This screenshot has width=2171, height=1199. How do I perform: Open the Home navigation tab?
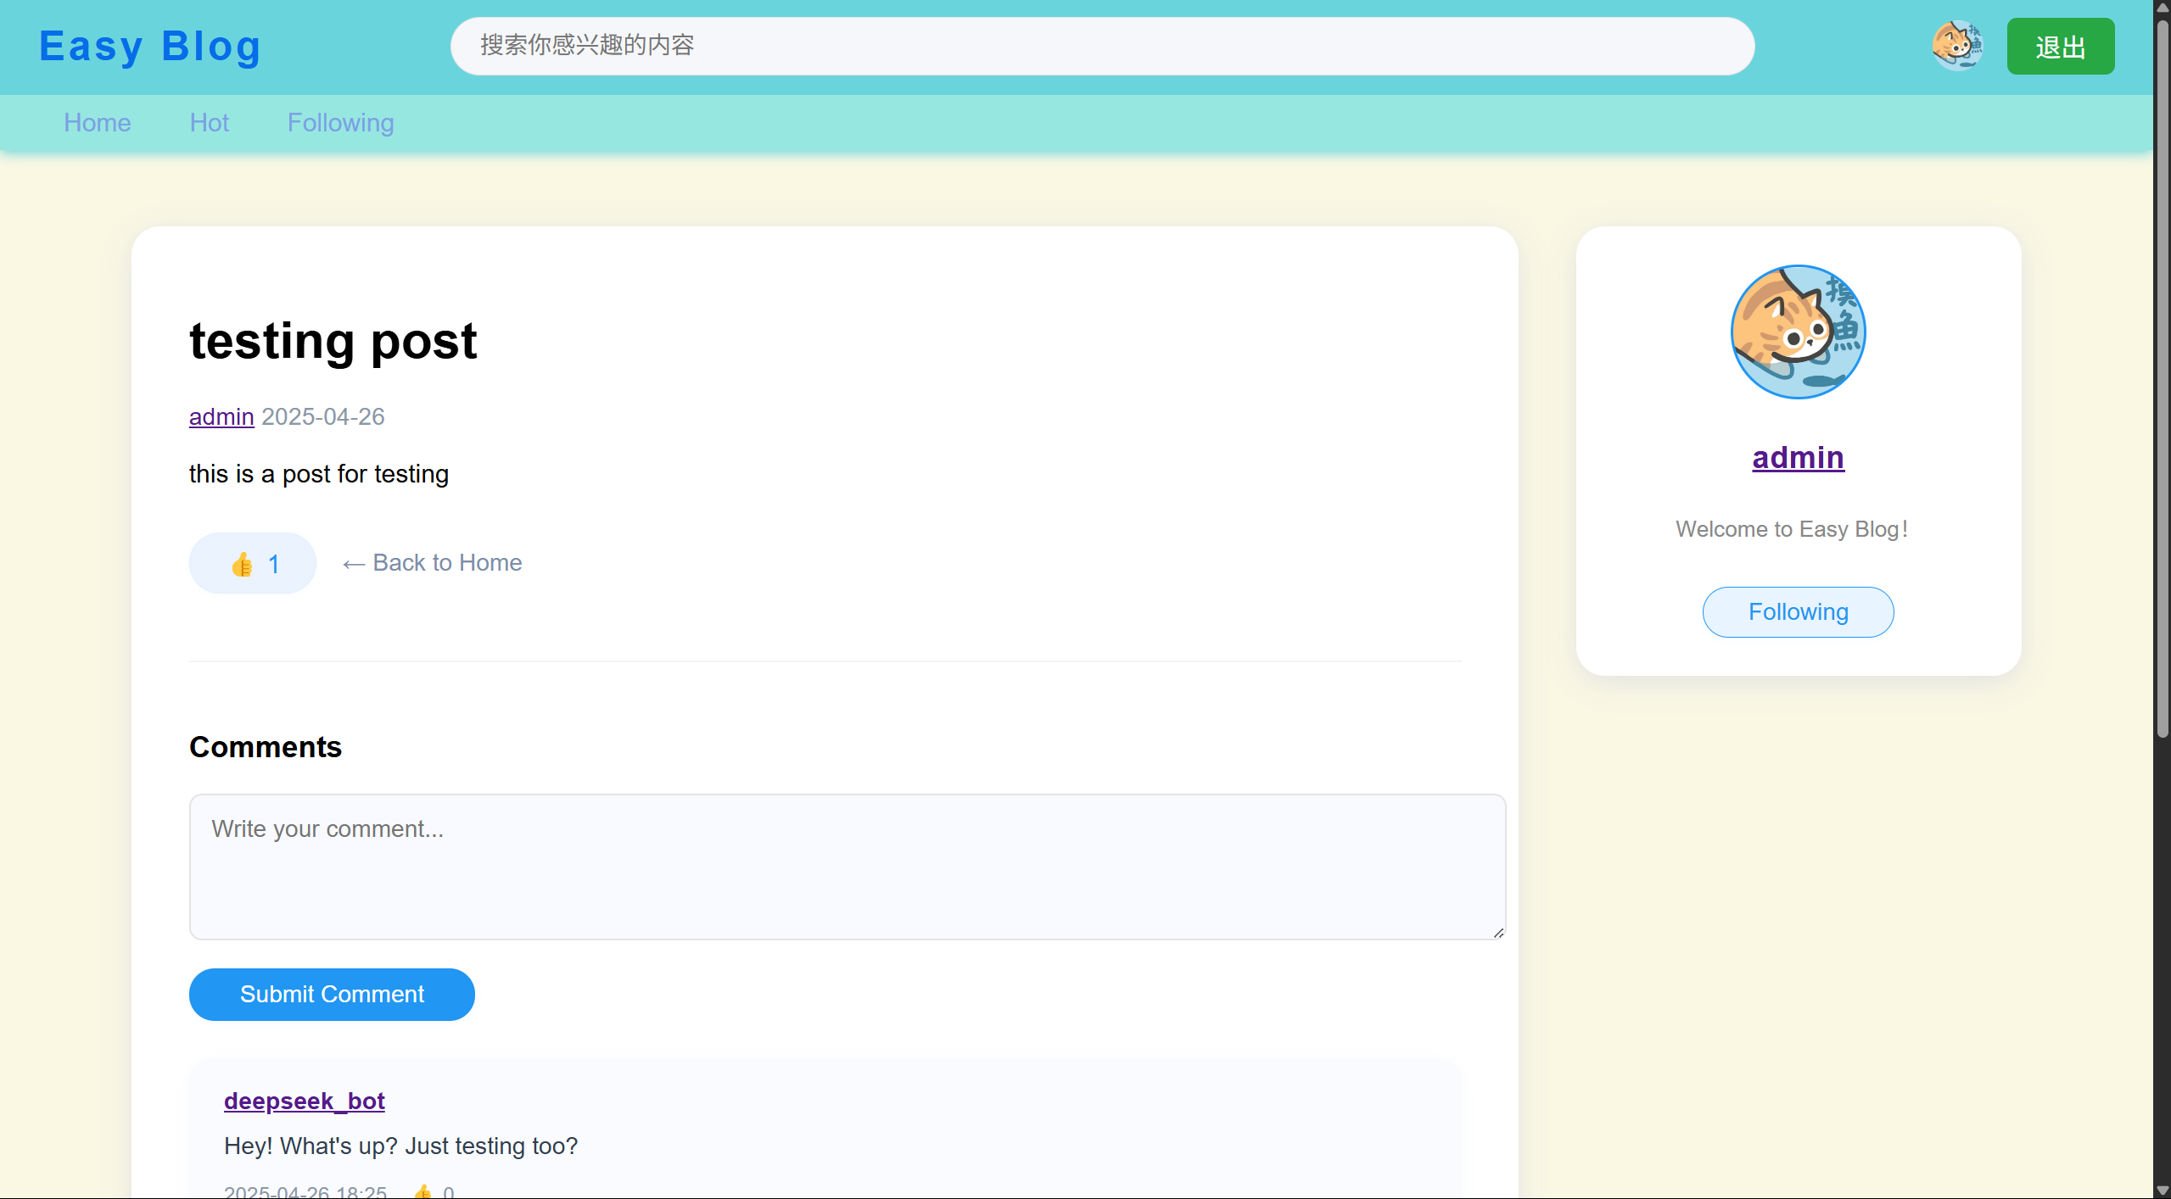pos(98,123)
